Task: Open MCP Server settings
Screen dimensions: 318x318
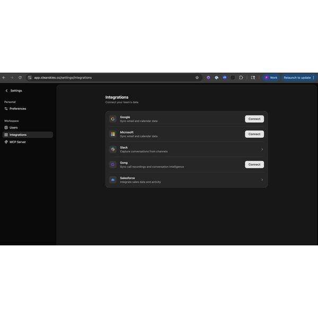Action: [x=17, y=142]
